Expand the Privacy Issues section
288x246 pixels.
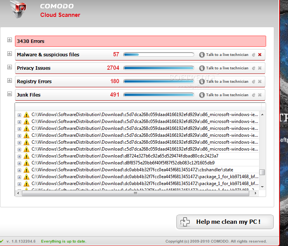coord(10,67)
